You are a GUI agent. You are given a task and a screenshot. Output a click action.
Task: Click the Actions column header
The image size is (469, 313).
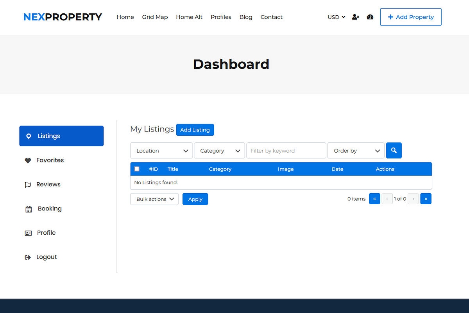coord(385,169)
